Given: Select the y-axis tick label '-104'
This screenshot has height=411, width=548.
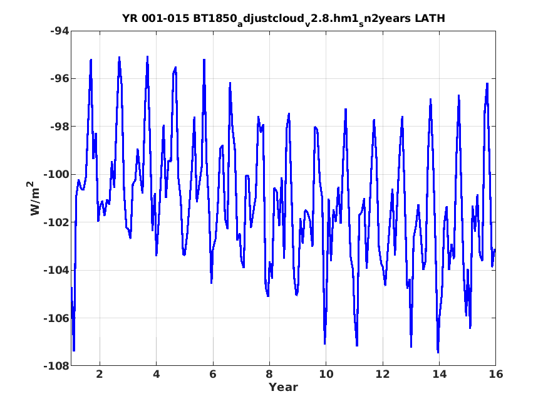Looking at the screenshot, I should pyautogui.click(x=56, y=270).
